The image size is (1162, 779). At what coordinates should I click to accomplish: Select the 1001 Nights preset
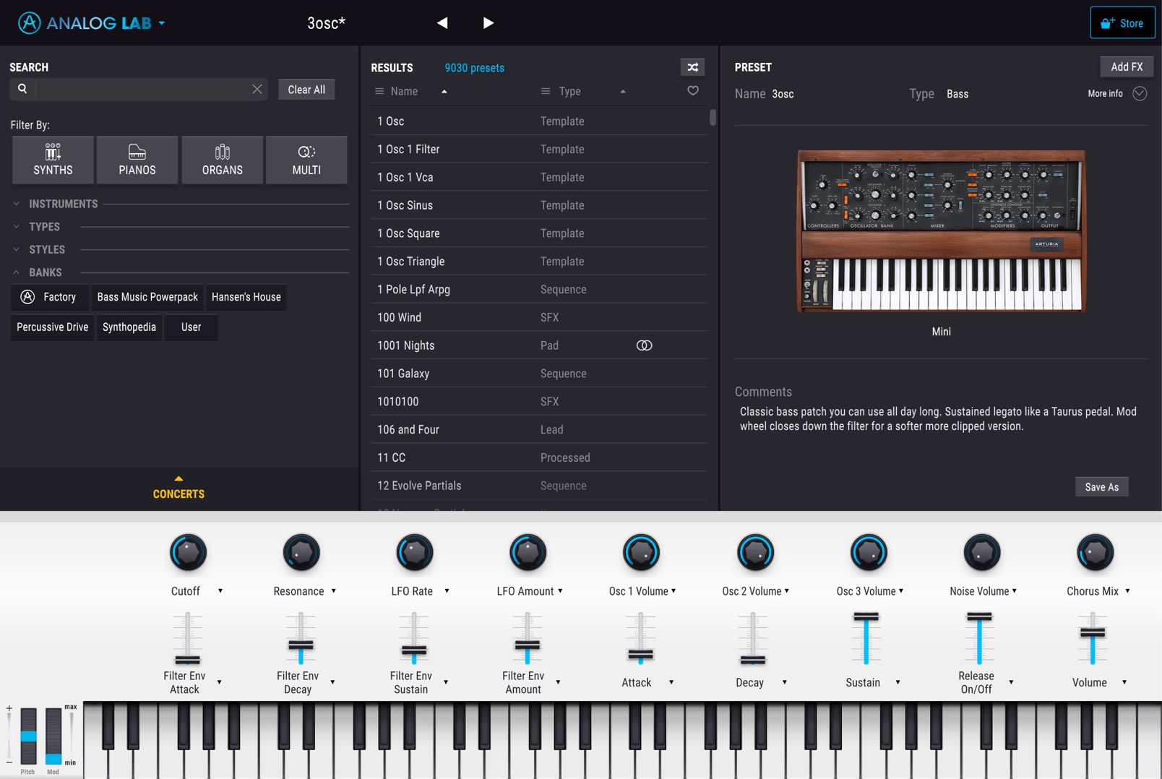point(539,345)
